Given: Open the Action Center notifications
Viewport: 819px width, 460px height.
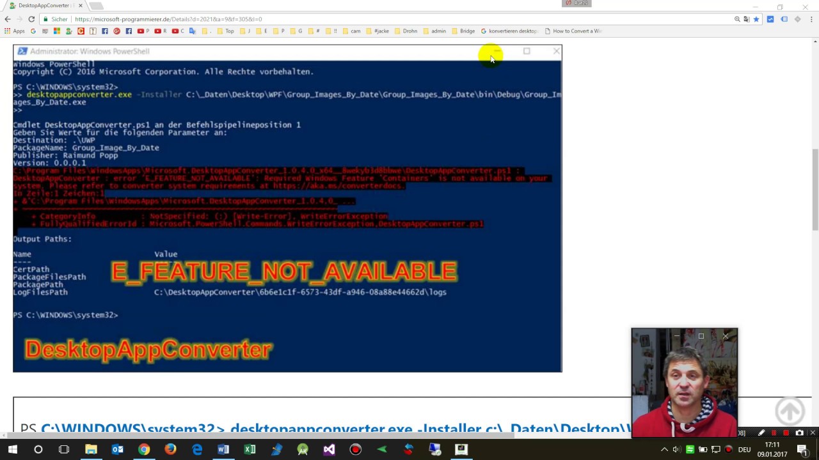Looking at the screenshot, I should (802, 450).
